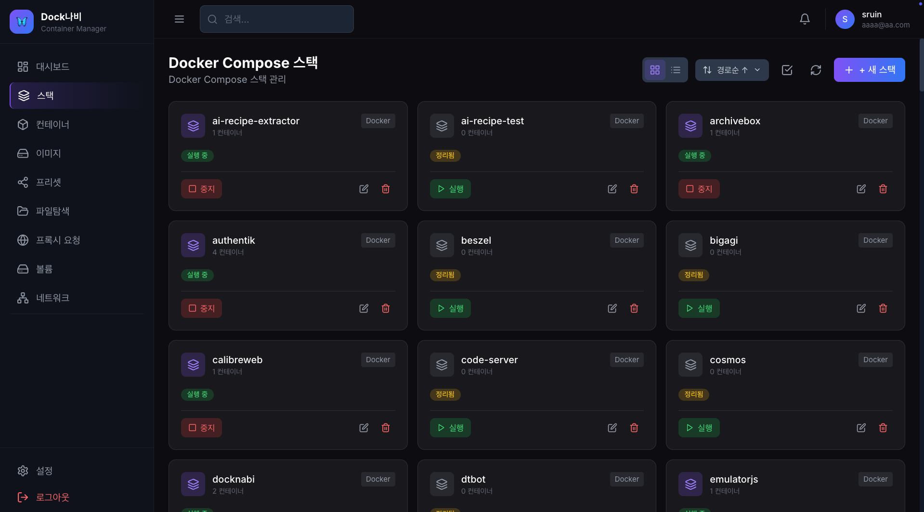
Task: Create a new stack with 새 스택
Action: [x=869, y=70]
